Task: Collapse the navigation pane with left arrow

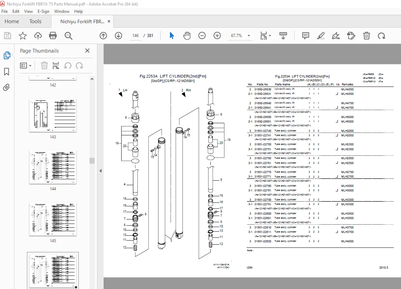Action: coord(101,171)
